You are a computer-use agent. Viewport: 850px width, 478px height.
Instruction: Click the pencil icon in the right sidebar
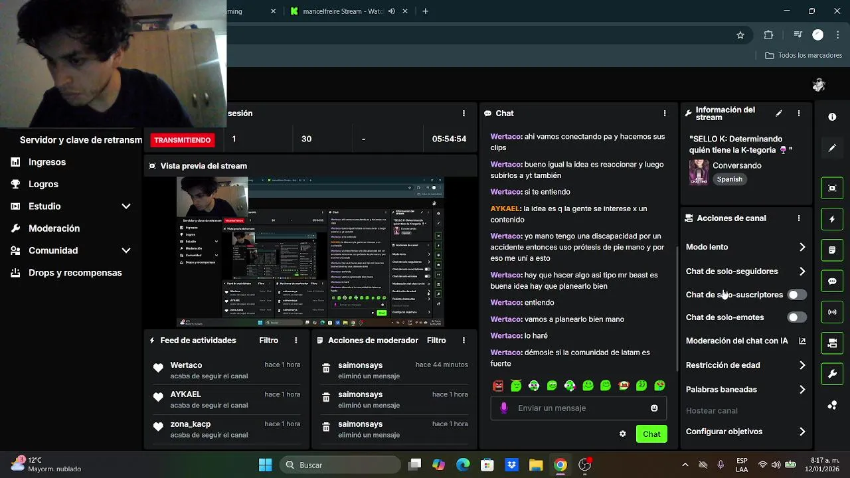832,148
